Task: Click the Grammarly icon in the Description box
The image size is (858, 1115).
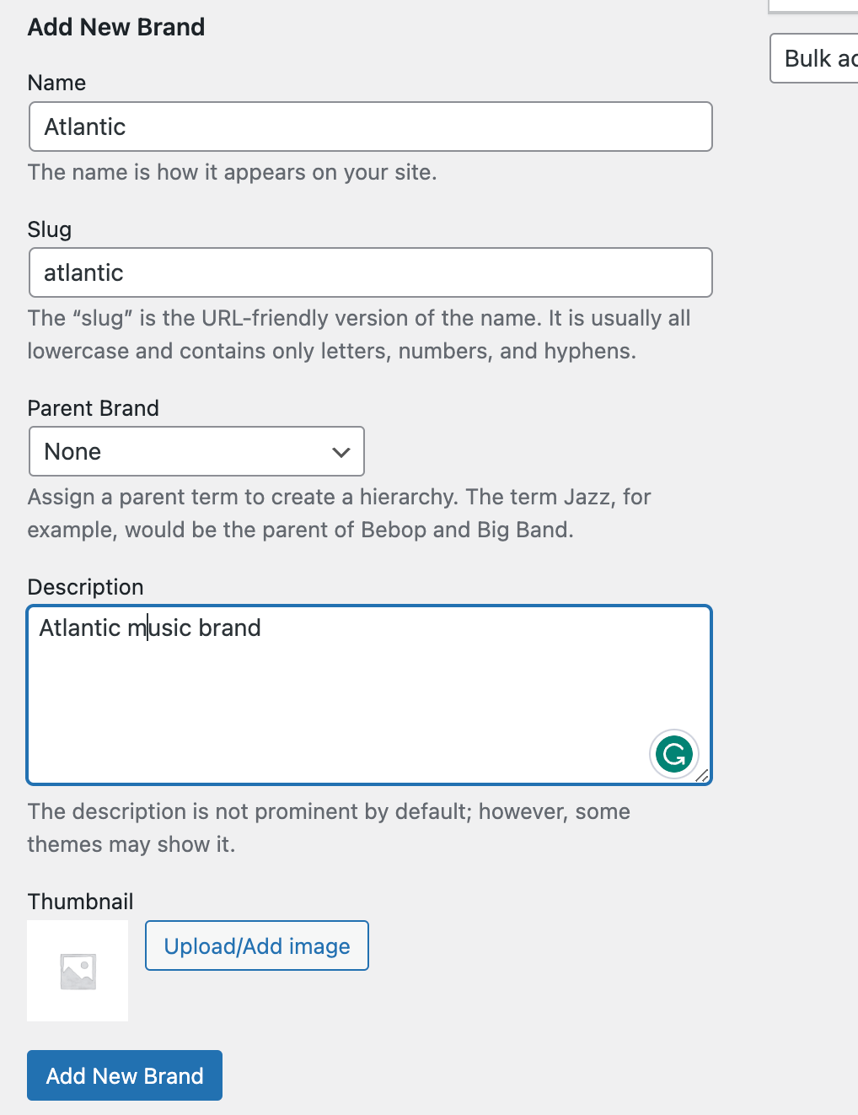Action: click(x=674, y=754)
